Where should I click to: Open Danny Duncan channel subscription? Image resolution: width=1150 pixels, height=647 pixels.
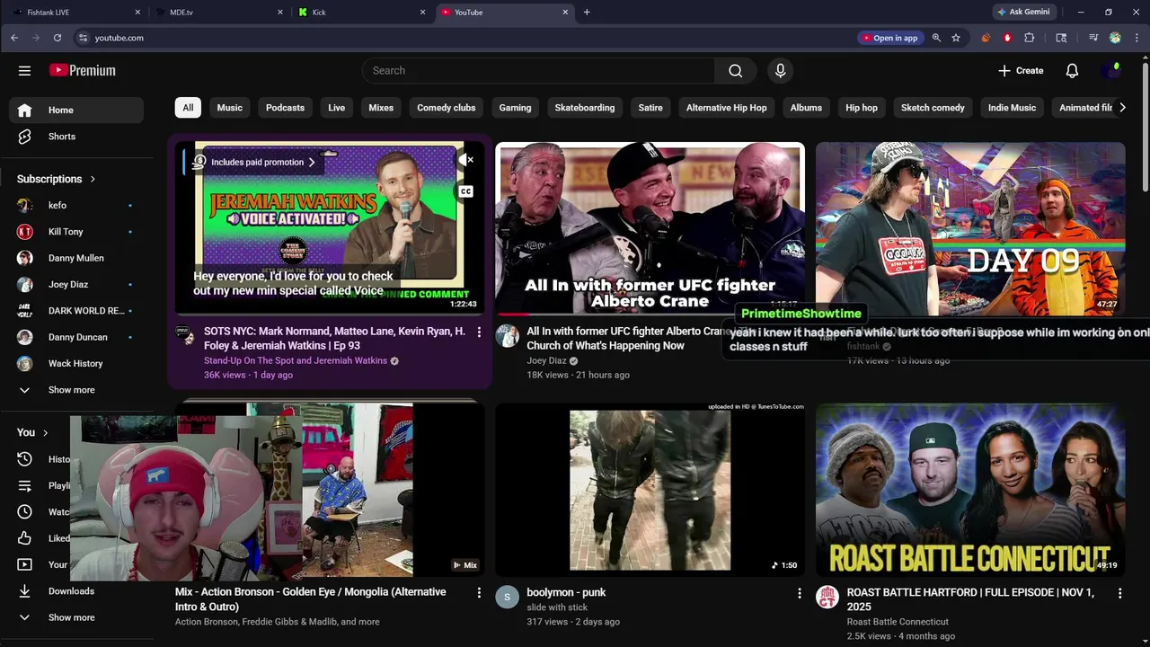click(x=76, y=337)
